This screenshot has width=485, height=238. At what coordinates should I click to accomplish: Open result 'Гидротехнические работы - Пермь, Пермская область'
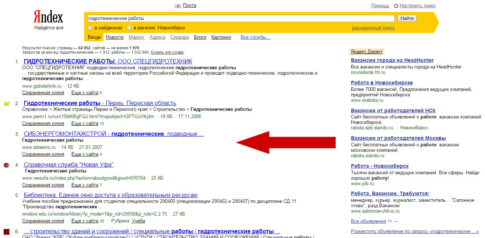coord(100,103)
